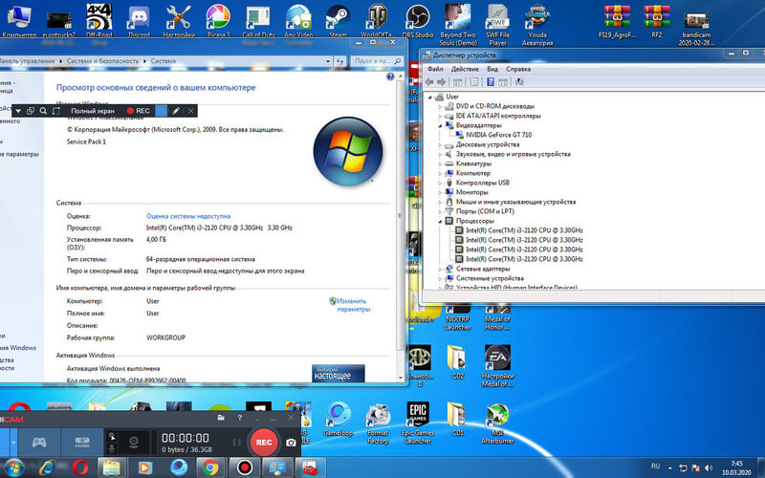Click 'Система и безопасность' breadcrumb
This screenshot has height=478, width=765.
coord(102,61)
